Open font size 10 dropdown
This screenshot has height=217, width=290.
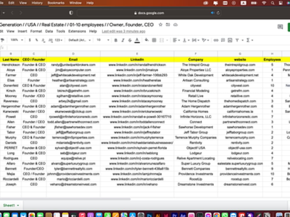point(103,40)
